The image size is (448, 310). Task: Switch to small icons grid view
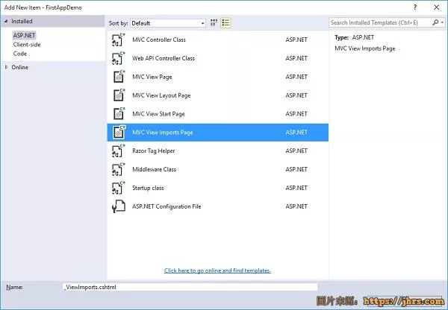click(x=214, y=23)
